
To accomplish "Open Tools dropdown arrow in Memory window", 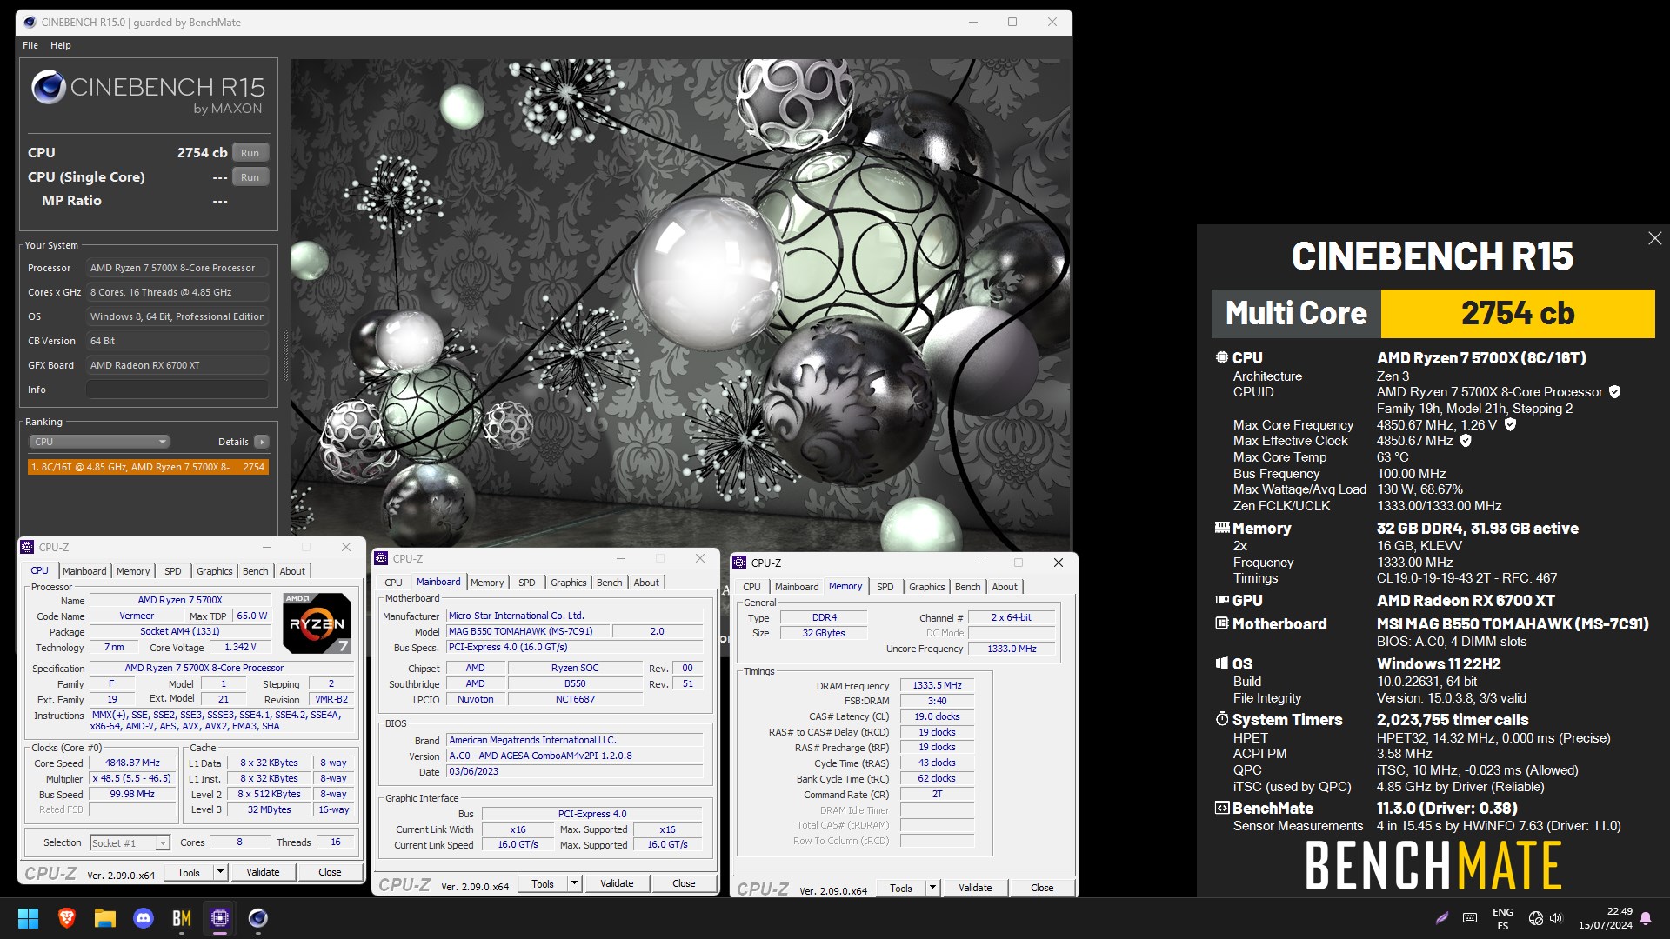I will [x=932, y=888].
